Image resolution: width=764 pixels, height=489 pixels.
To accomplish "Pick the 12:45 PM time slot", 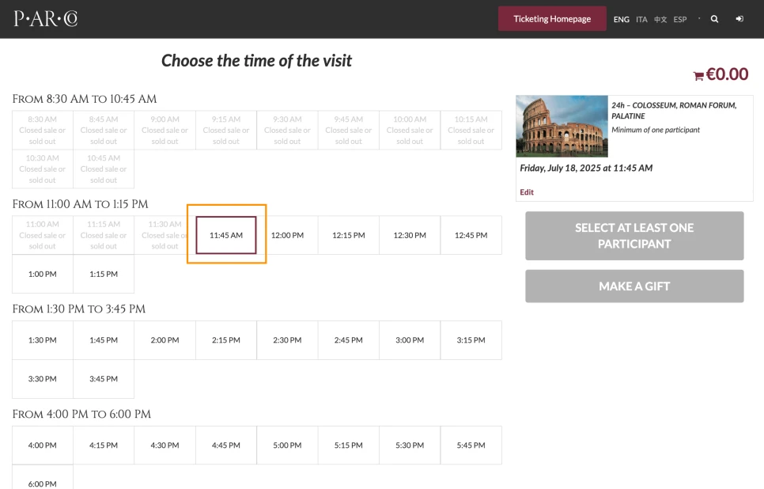I will 471,235.
